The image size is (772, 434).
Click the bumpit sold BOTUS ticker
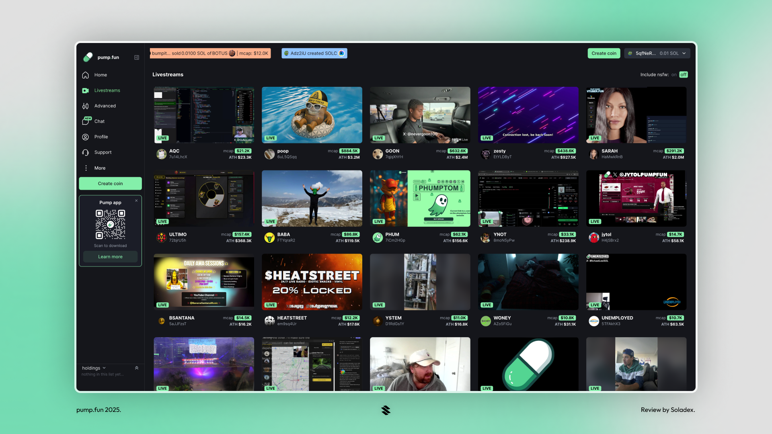pyautogui.click(x=210, y=53)
